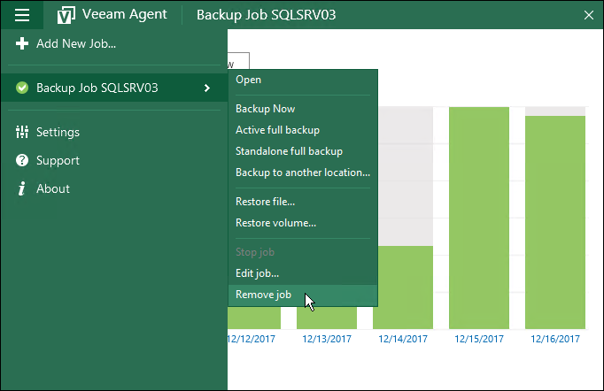The image size is (604, 391).
Task: Click the Veeam Agent logo icon
Action: [66, 15]
